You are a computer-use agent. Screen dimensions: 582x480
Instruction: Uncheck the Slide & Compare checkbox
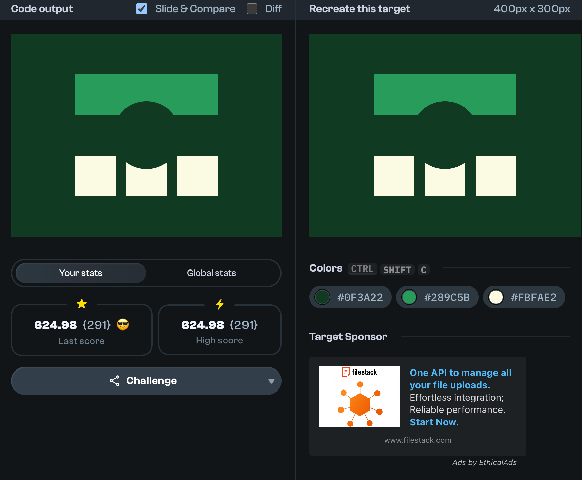142,9
